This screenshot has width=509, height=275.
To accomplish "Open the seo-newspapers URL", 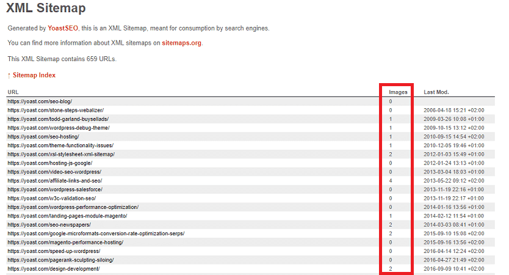I will (49, 225).
